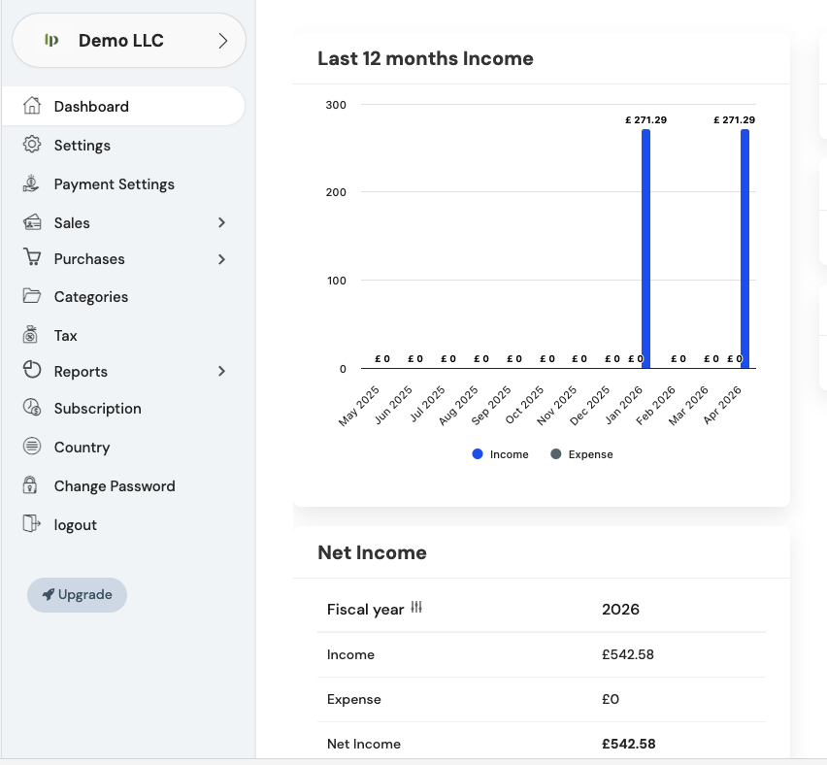Image resolution: width=827 pixels, height=765 pixels.
Task: Select the Jan 2026 income bar
Action: pyautogui.click(x=645, y=249)
